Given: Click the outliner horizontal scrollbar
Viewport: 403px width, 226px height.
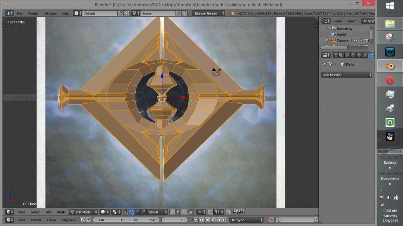Looking at the screenshot, I should tap(334, 48).
